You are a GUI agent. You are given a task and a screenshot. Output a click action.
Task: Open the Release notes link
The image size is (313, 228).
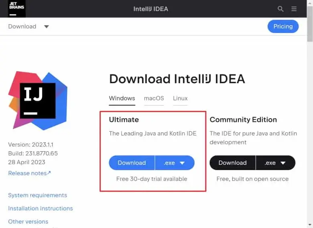coord(29,173)
